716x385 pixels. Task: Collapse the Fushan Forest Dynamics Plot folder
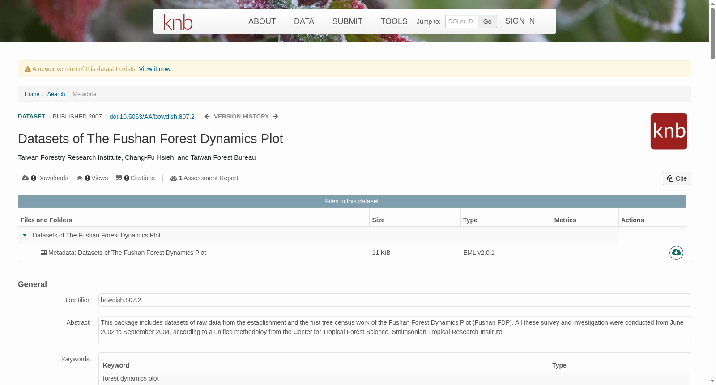coord(25,235)
